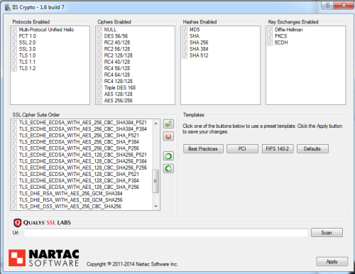Toggle the Diffie-Hellman key exchange checkbox
The height and width of the screenshot is (274, 355).
click(x=270, y=30)
